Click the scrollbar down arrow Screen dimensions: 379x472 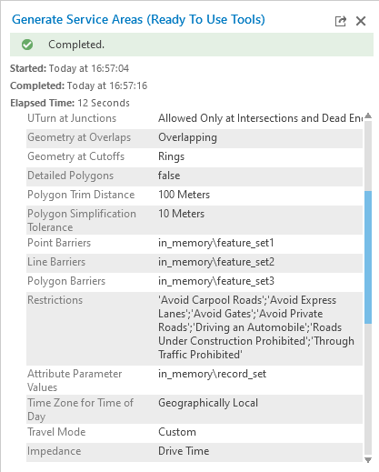[368, 460]
